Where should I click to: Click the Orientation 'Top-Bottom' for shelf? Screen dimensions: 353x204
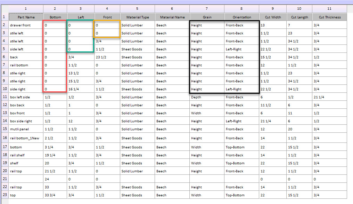click(242, 163)
